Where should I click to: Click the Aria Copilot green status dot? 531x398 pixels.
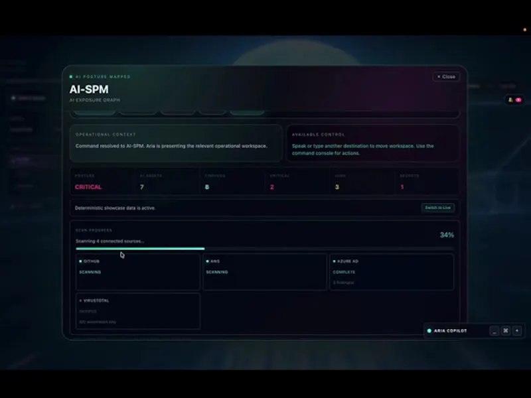pos(429,330)
